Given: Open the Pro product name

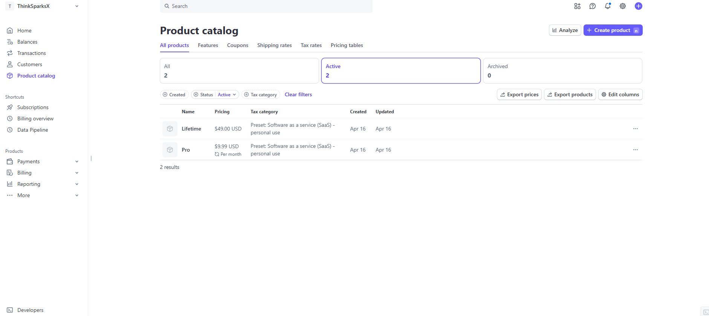Looking at the screenshot, I should pos(186,150).
